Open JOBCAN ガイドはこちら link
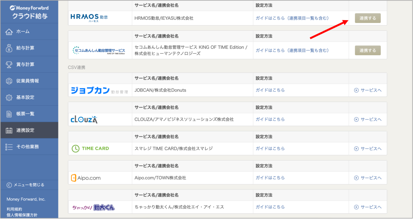The image size is (413, 219). point(270,90)
